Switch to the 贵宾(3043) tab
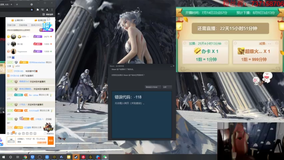The width and height of the screenshot is (284, 160). click(x=36, y=25)
